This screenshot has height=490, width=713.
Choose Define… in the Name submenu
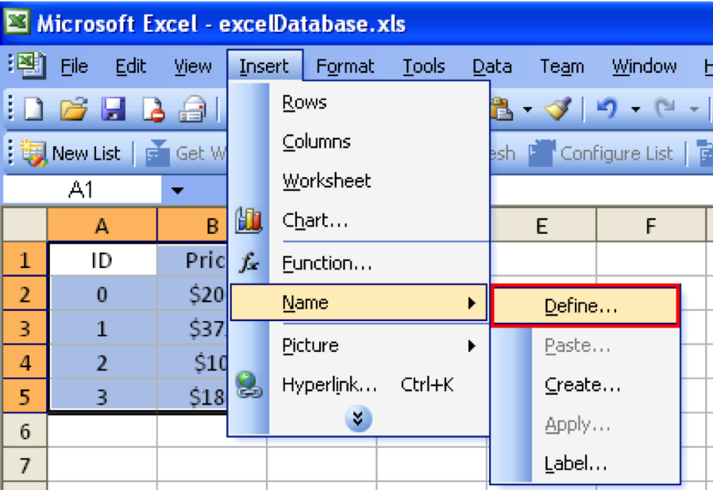pyautogui.click(x=584, y=307)
